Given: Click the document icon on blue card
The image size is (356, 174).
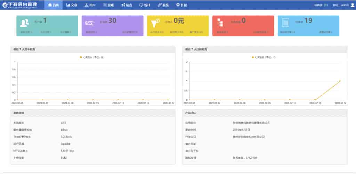Looking at the screenshot, I should pyautogui.click(x=285, y=23).
